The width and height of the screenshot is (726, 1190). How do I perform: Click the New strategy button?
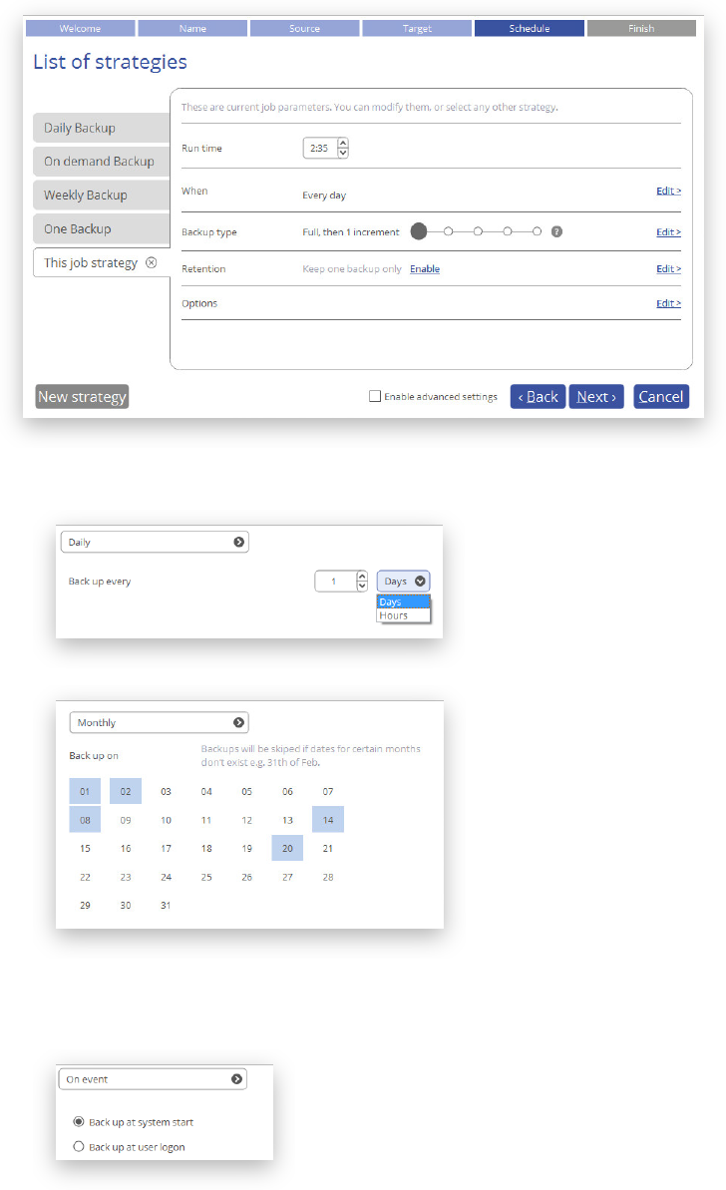[x=82, y=397]
